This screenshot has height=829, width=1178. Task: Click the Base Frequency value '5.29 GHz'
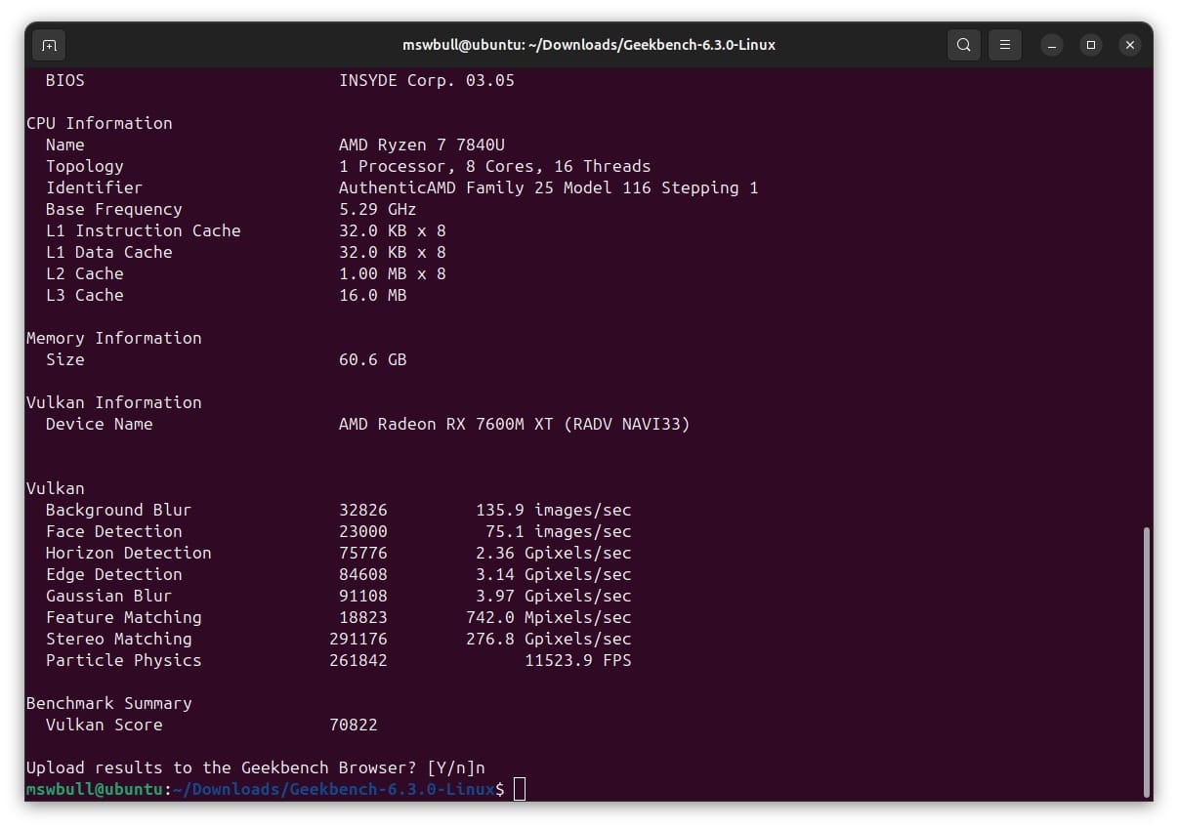coord(377,209)
